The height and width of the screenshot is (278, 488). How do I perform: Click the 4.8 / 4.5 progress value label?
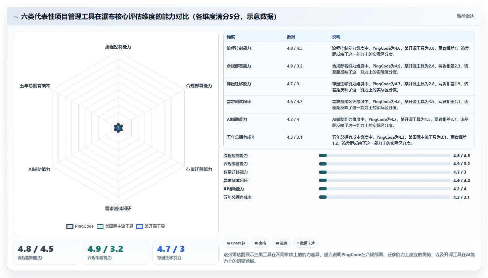point(461,155)
